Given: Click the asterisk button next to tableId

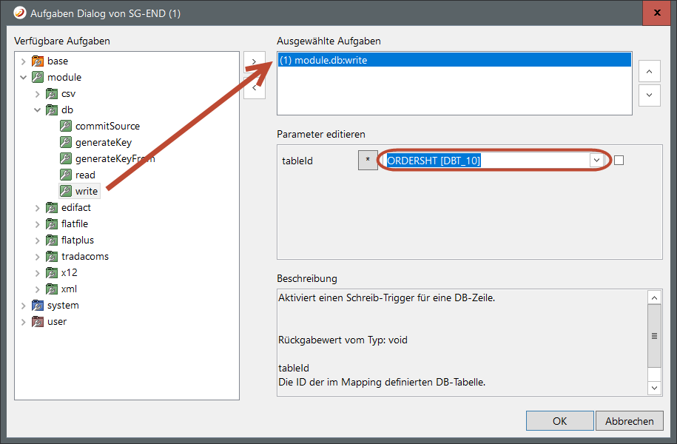Looking at the screenshot, I should click(368, 161).
